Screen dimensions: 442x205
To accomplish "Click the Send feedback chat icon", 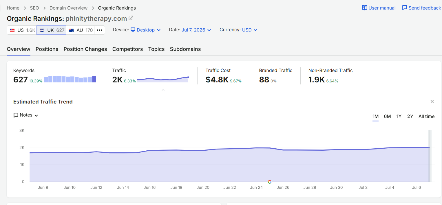I will tap(405, 8).
